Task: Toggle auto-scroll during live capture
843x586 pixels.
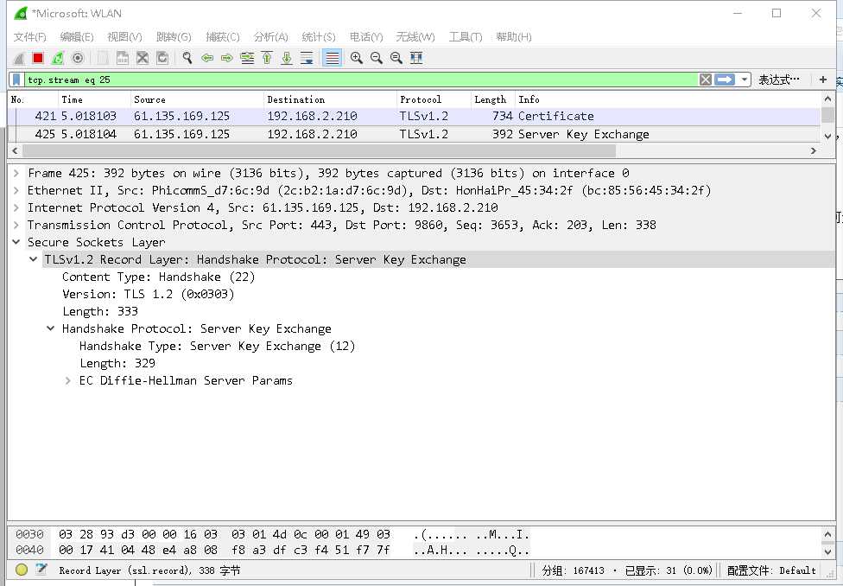Action: point(307,58)
